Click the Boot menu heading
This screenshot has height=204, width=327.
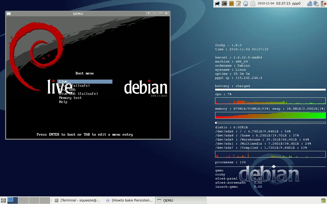pyautogui.click(x=85, y=73)
